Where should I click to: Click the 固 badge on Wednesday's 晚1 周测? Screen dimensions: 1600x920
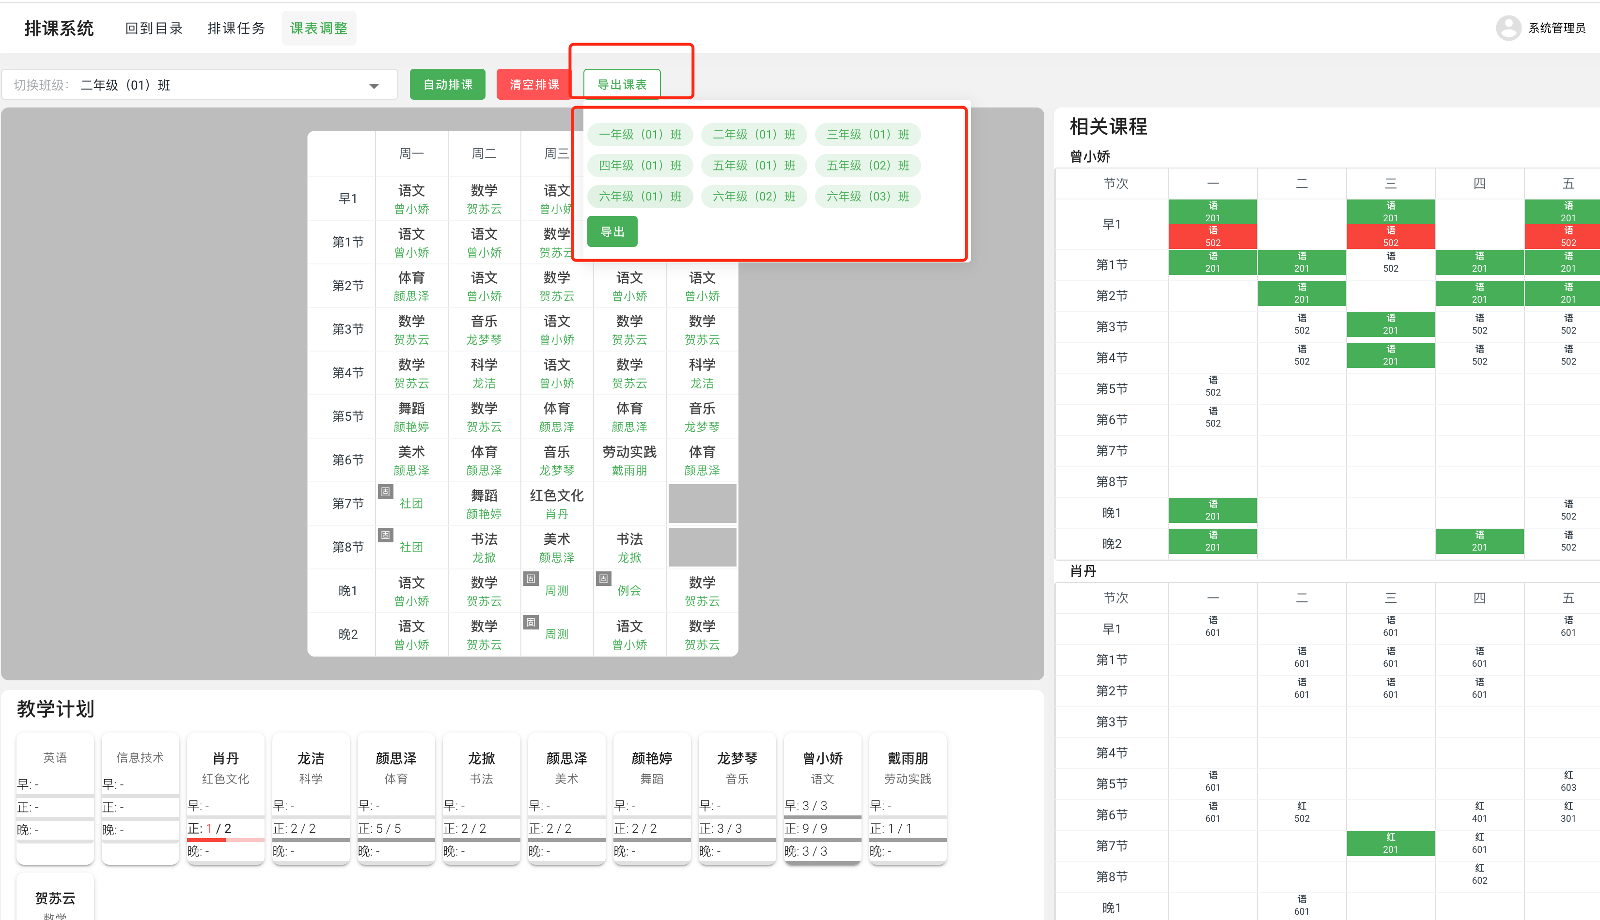[x=531, y=579]
